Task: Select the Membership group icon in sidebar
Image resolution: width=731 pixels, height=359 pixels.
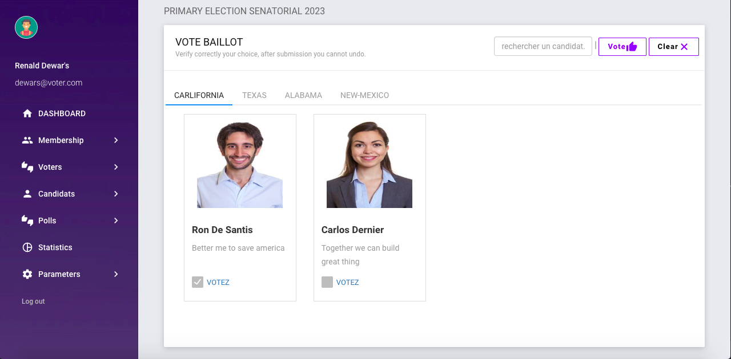Action: coord(27,140)
